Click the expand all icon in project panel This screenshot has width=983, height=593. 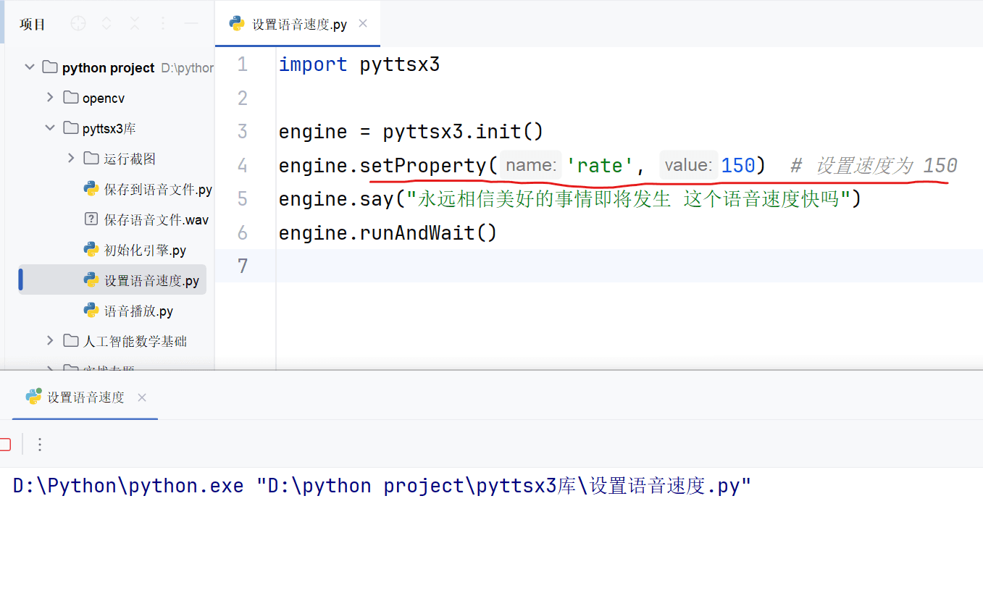click(106, 24)
